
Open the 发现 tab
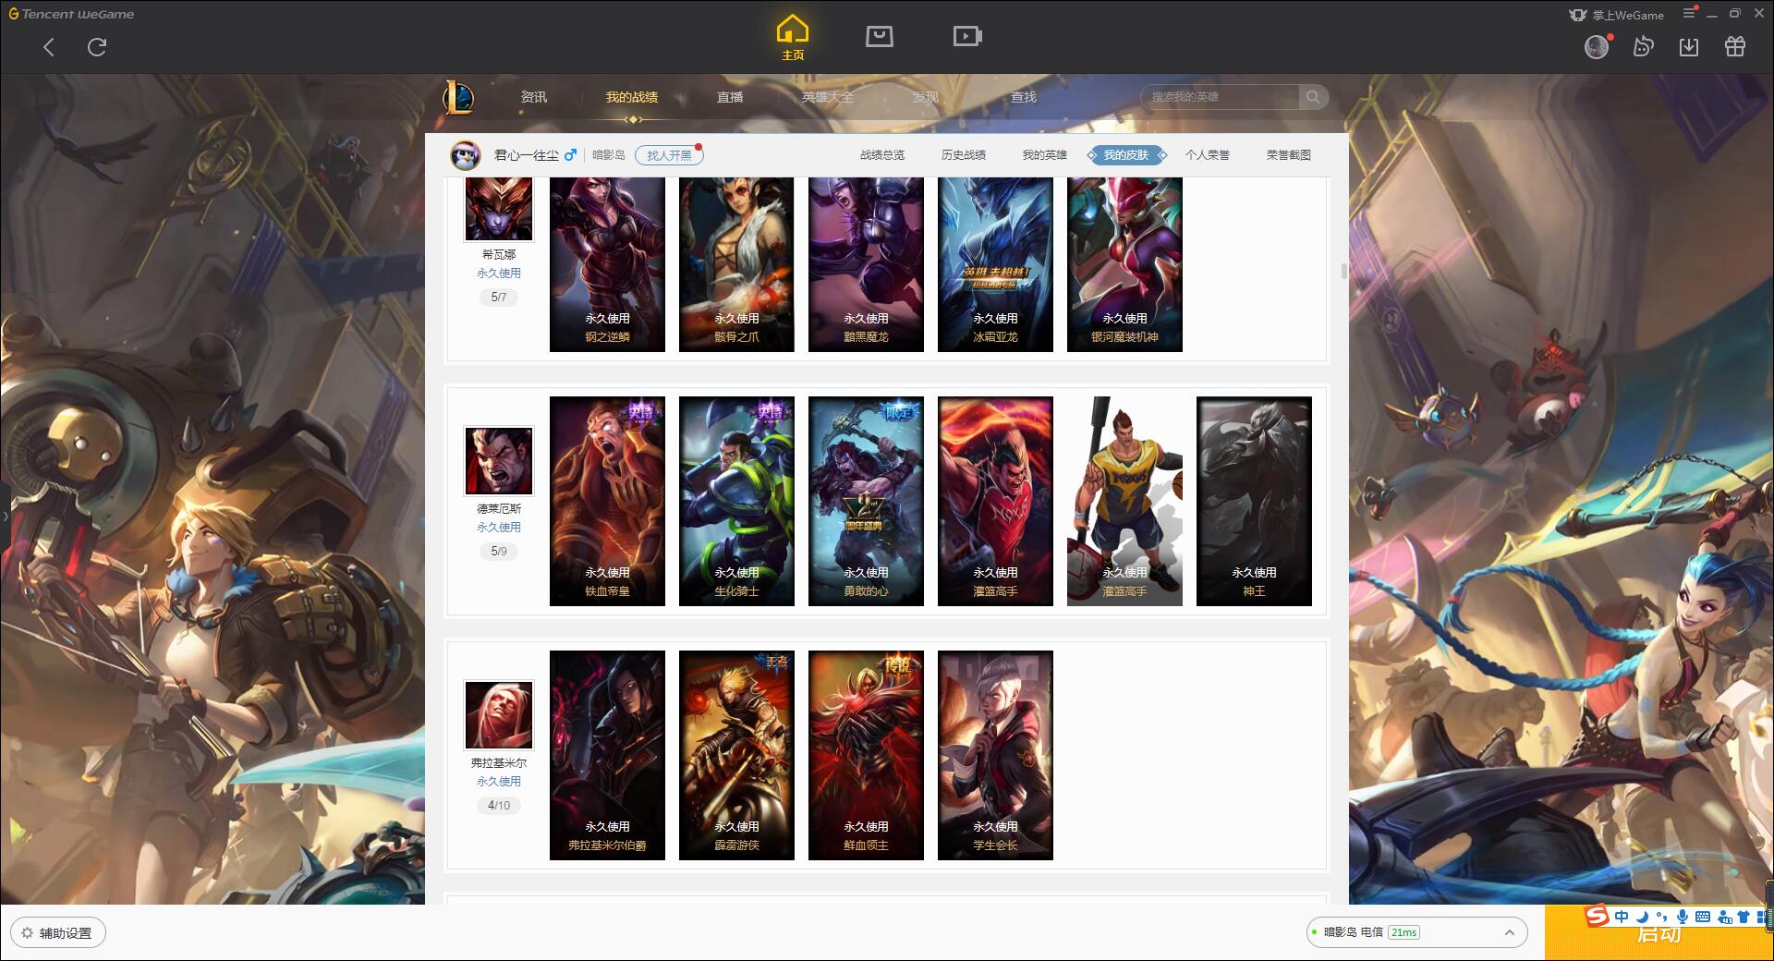tap(925, 97)
